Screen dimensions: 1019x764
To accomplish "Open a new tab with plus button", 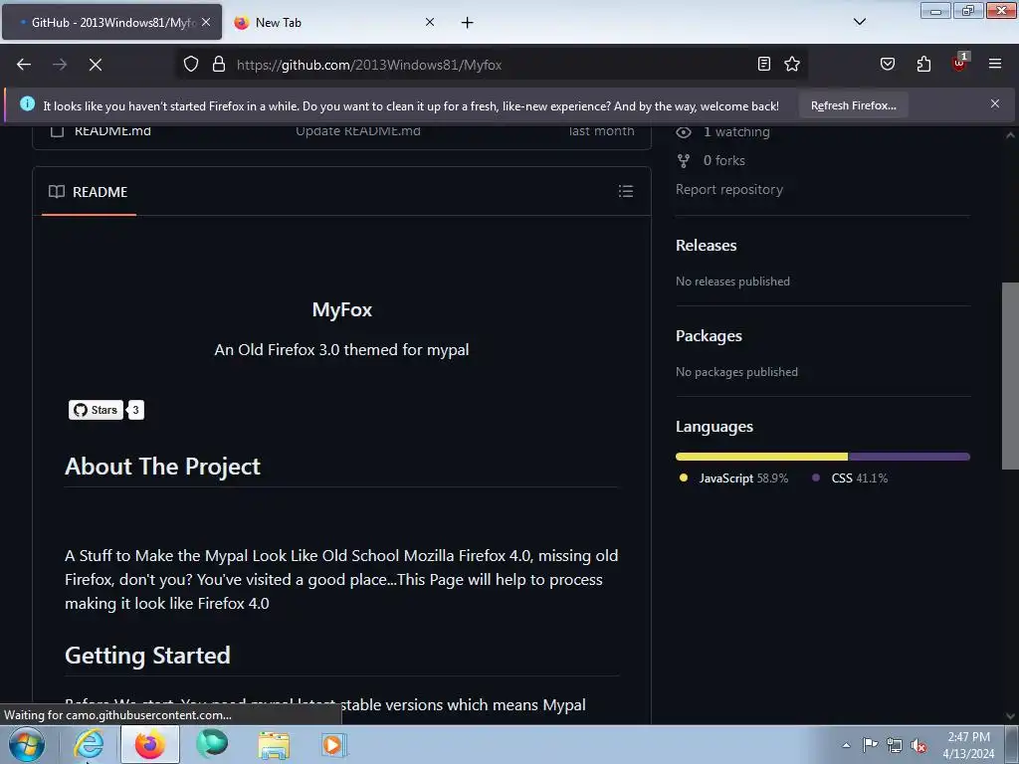I will pyautogui.click(x=468, y=23).
